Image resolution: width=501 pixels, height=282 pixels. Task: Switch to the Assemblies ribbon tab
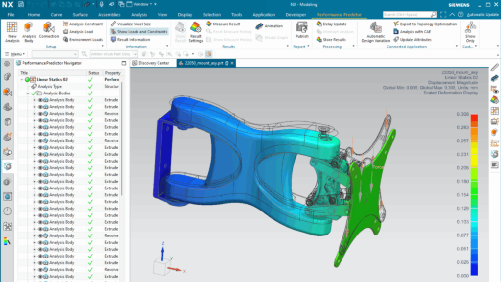(109, 15)
